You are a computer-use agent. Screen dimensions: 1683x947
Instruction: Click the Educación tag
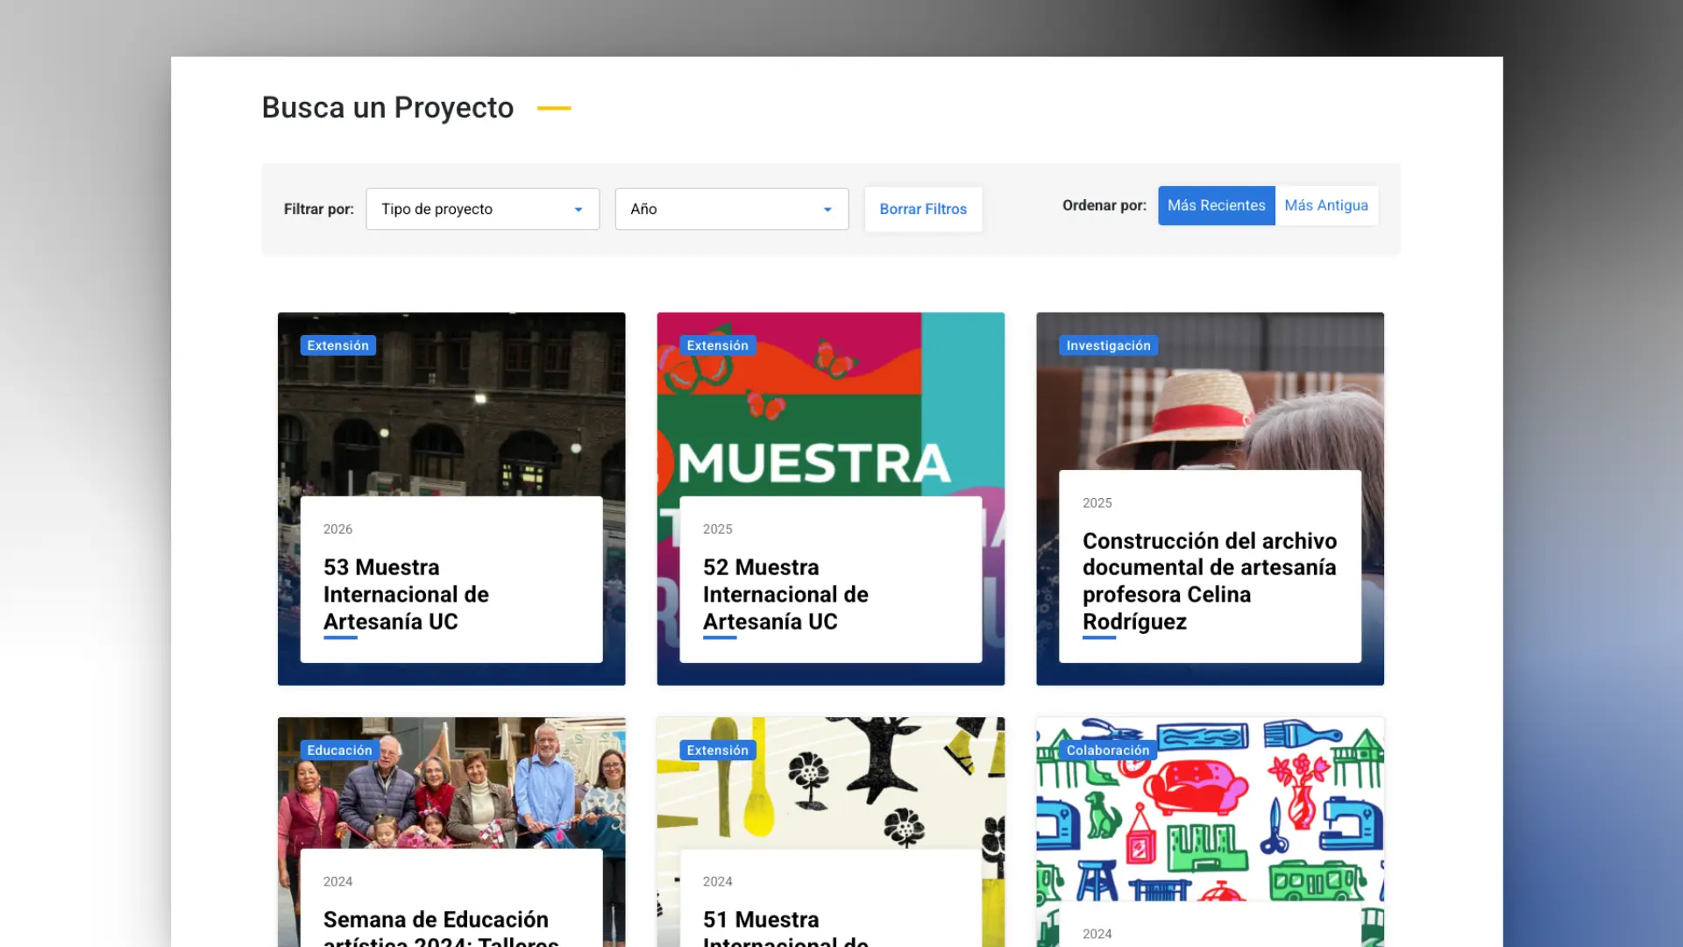(339, 750)
